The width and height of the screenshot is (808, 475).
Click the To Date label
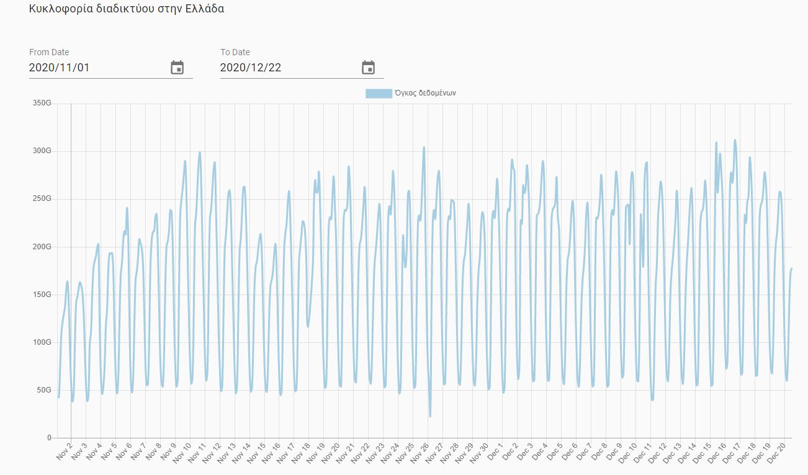[235, 52]
